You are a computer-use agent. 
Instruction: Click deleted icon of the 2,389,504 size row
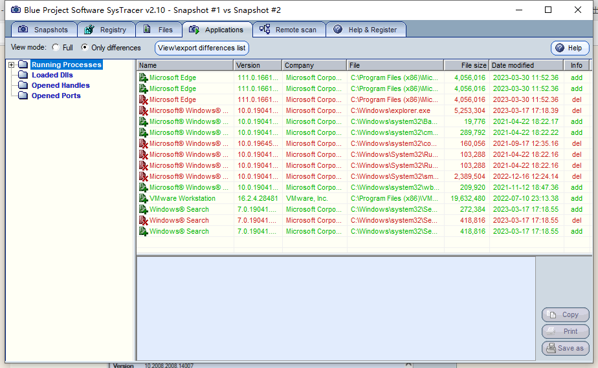tap(144, 177)
